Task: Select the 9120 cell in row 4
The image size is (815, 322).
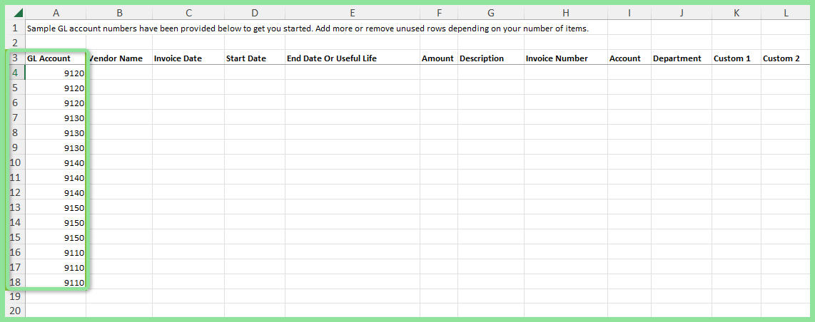Action: (x=56, y=73)
